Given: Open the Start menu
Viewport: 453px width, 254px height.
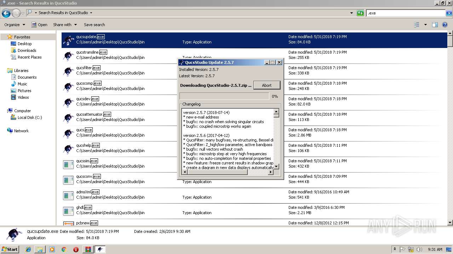Looking at the screenshot, I should pyautogui.click(x=10, y=249).
